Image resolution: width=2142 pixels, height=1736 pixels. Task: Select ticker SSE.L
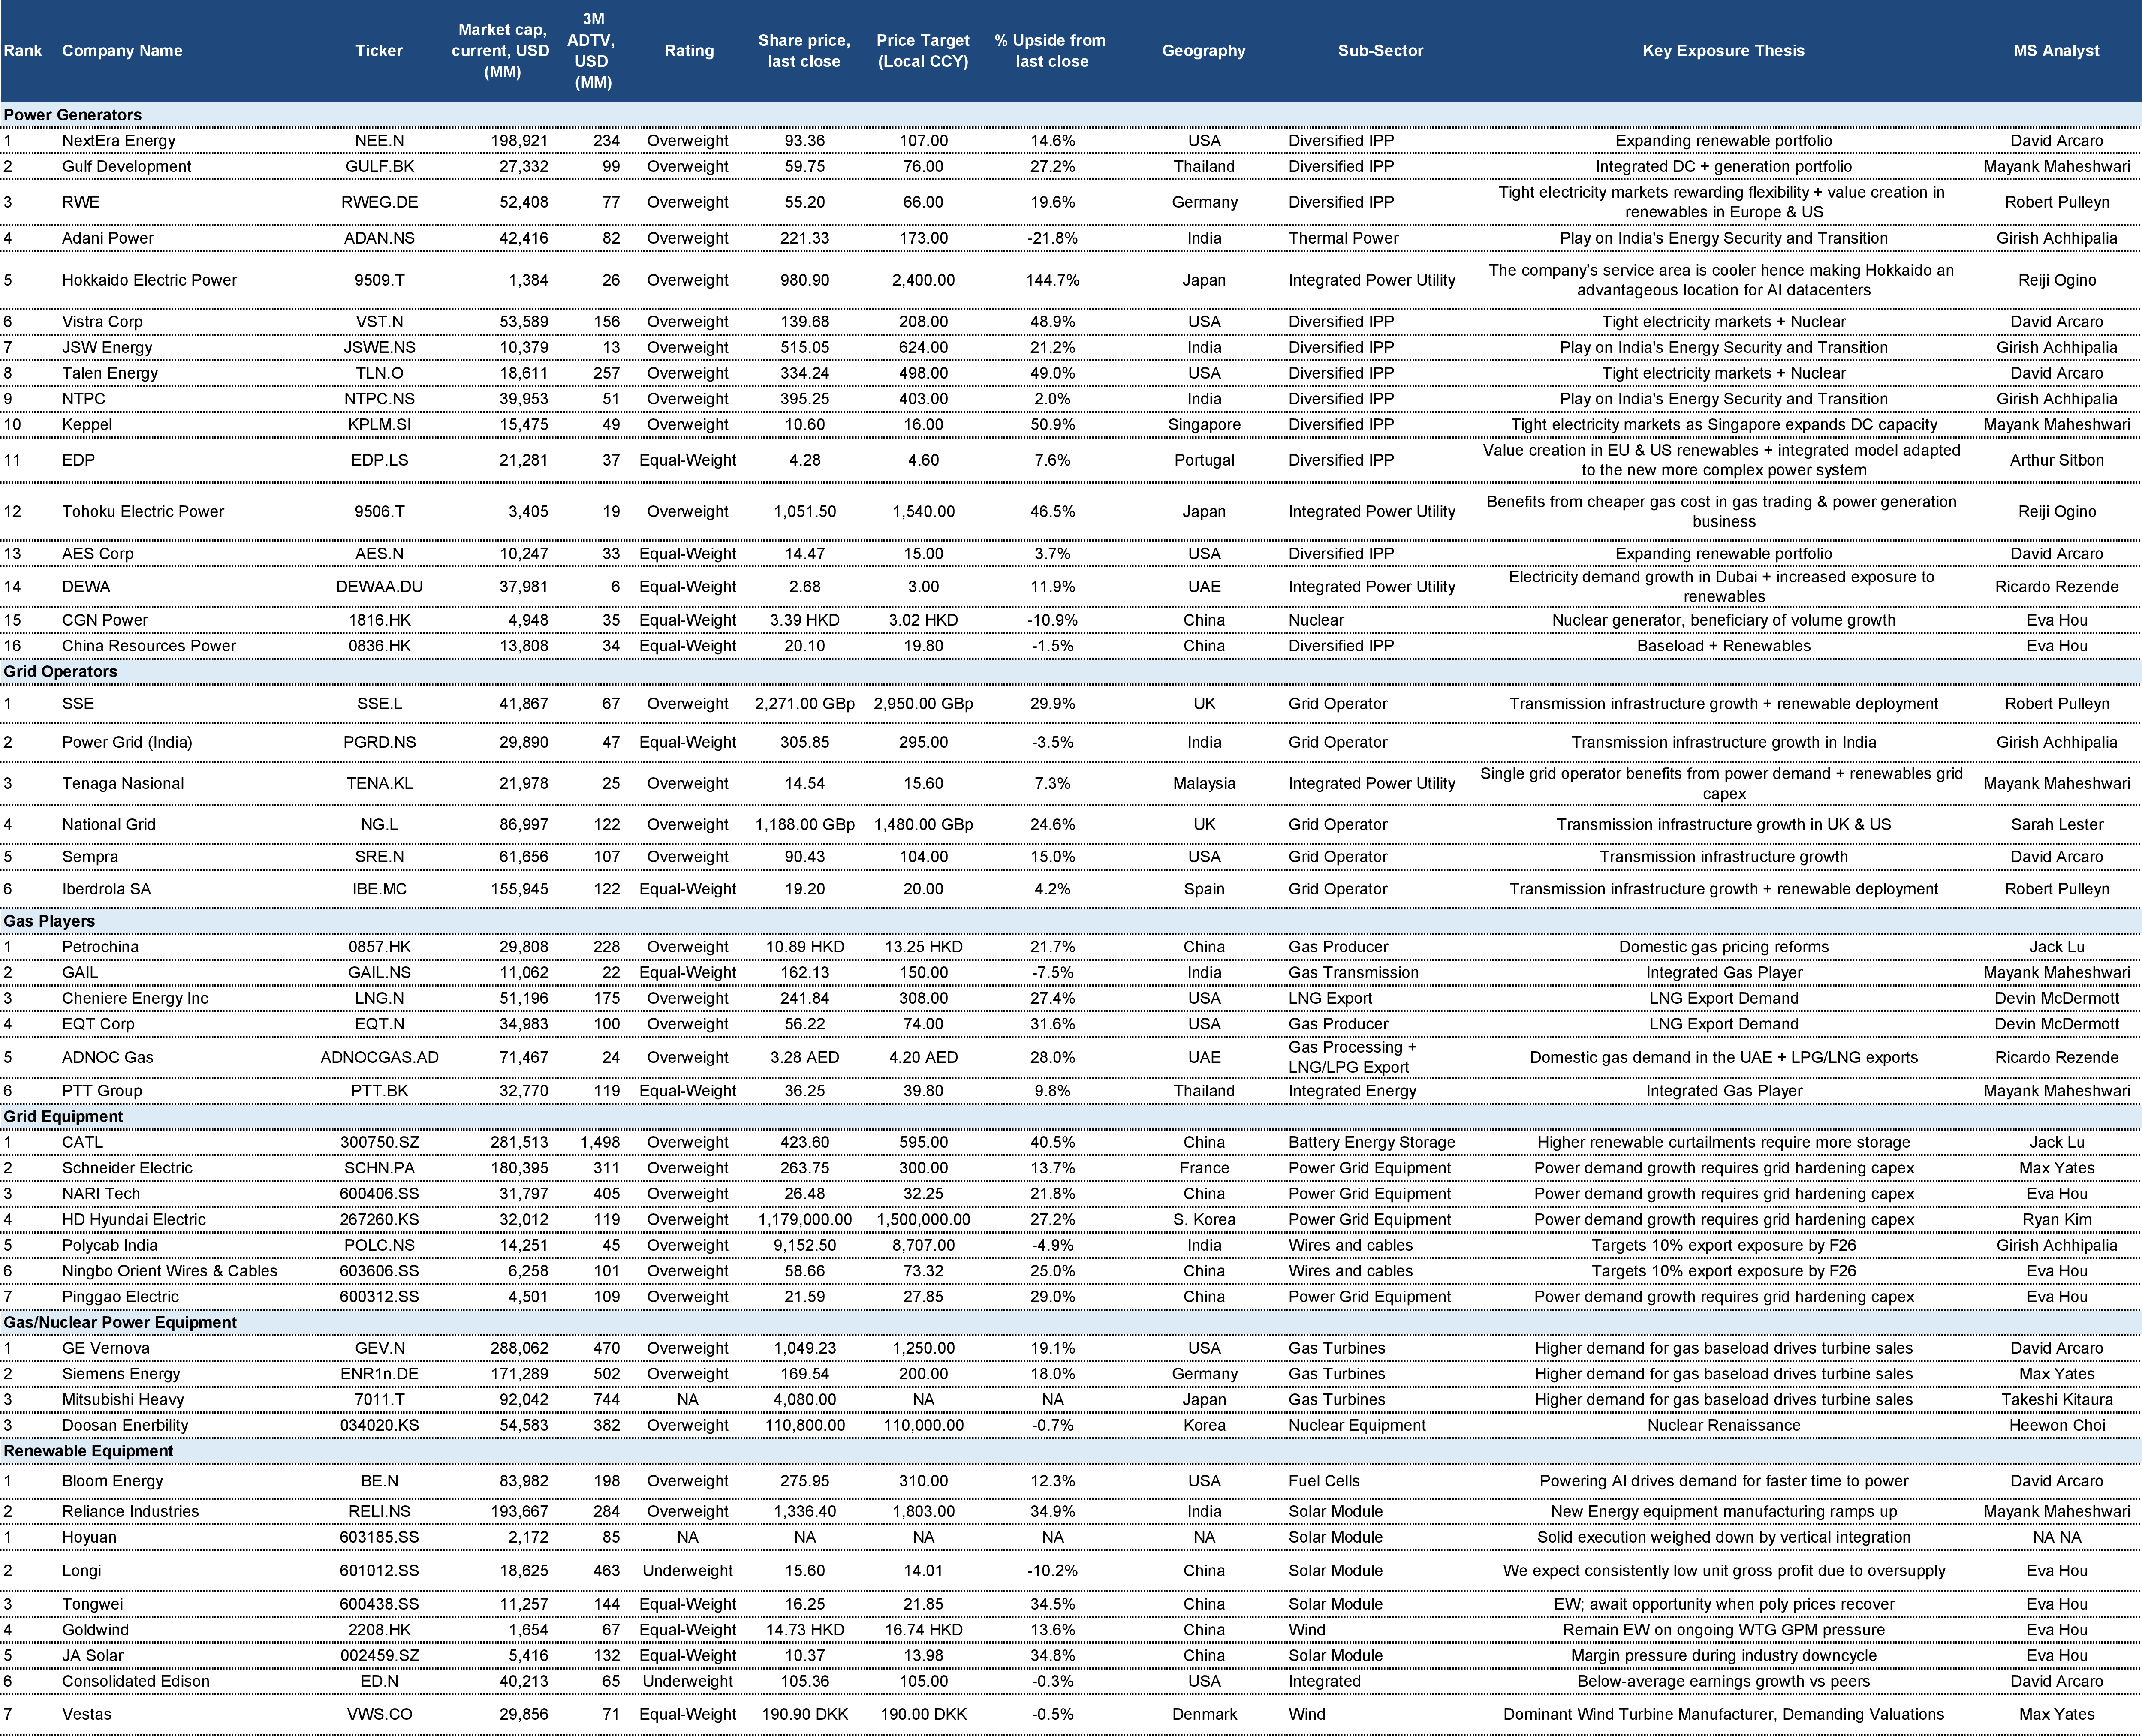(x=379, y=704)
